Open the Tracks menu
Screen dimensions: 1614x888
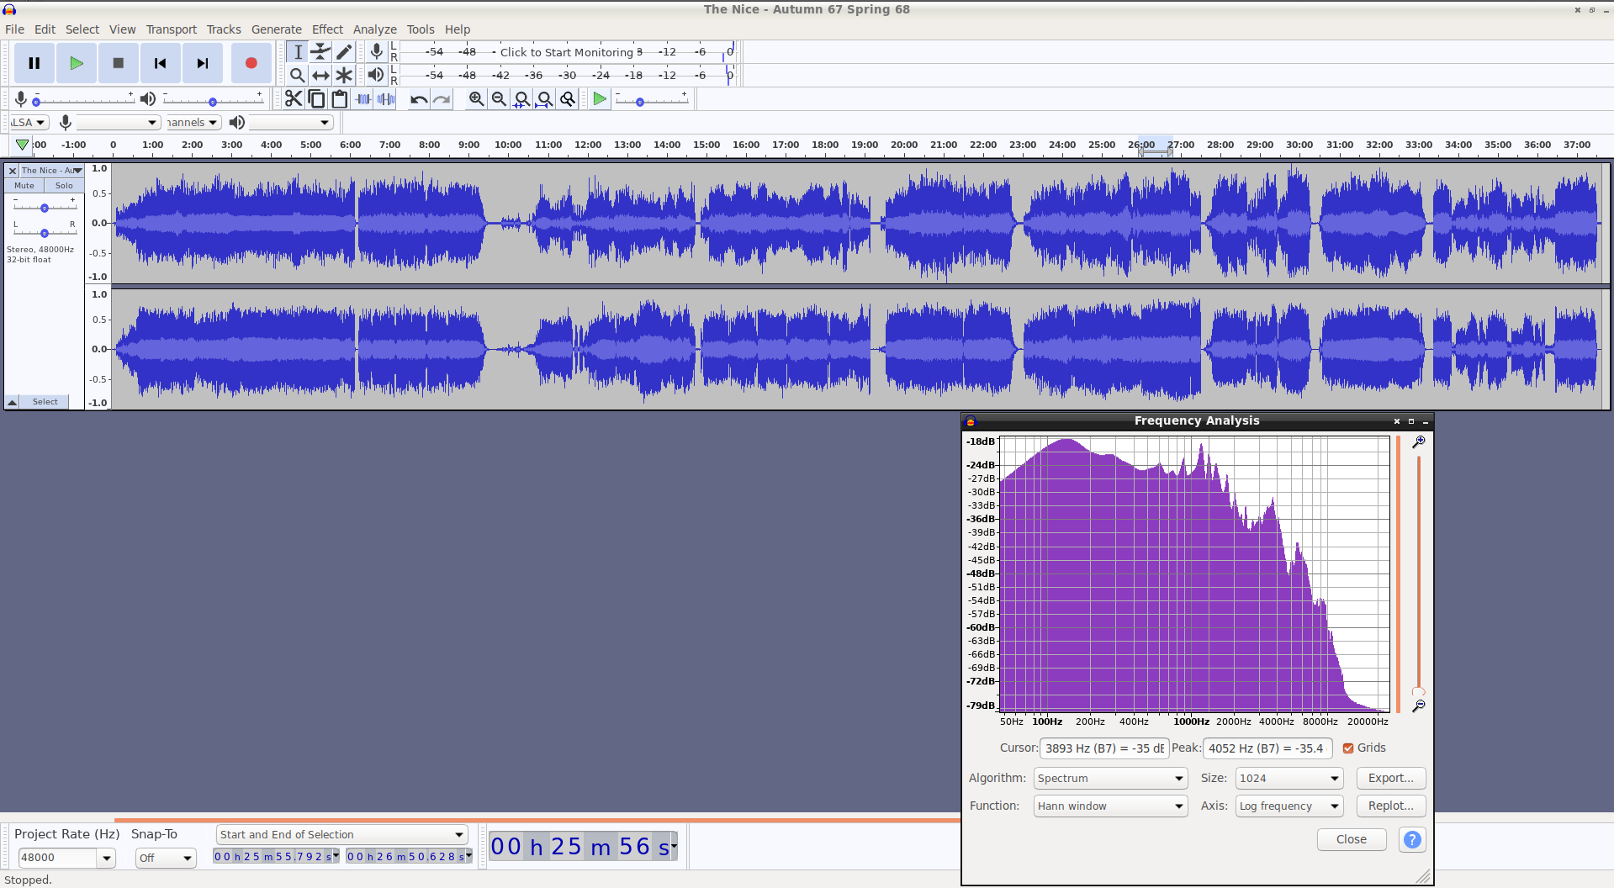(224, 29)
